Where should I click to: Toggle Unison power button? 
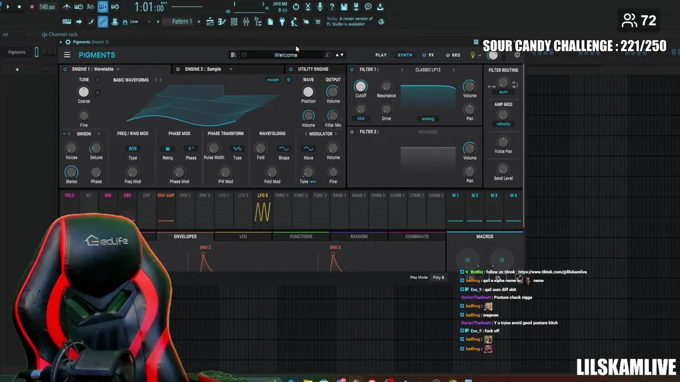coord(64,134)
